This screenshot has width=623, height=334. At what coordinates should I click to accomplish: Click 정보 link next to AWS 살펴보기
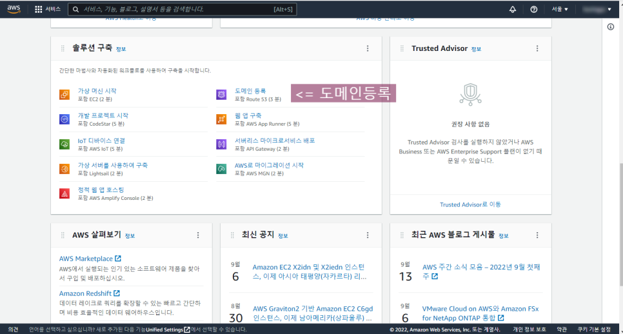[130, 236]
